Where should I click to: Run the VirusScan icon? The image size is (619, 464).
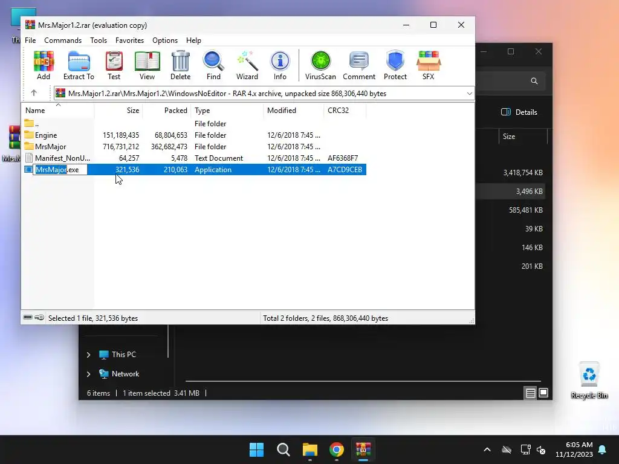pyautogui.click(x=320, y=65)
